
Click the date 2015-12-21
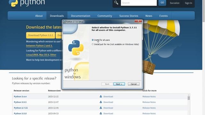click(53, 96)
